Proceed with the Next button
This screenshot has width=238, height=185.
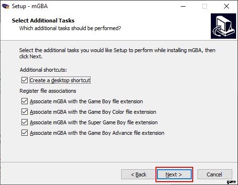pyautogui.click(x=174, y=174)
